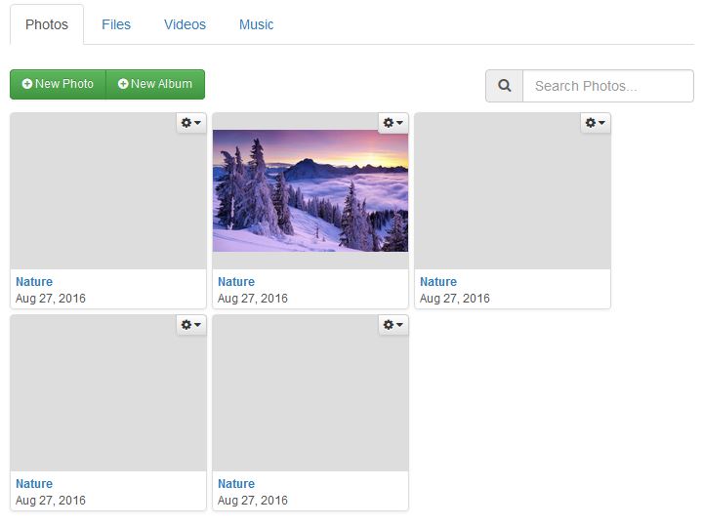Viewport: 703px width, 526px height.
Task: Switch to the Files tab
Action: click(116, 24)
